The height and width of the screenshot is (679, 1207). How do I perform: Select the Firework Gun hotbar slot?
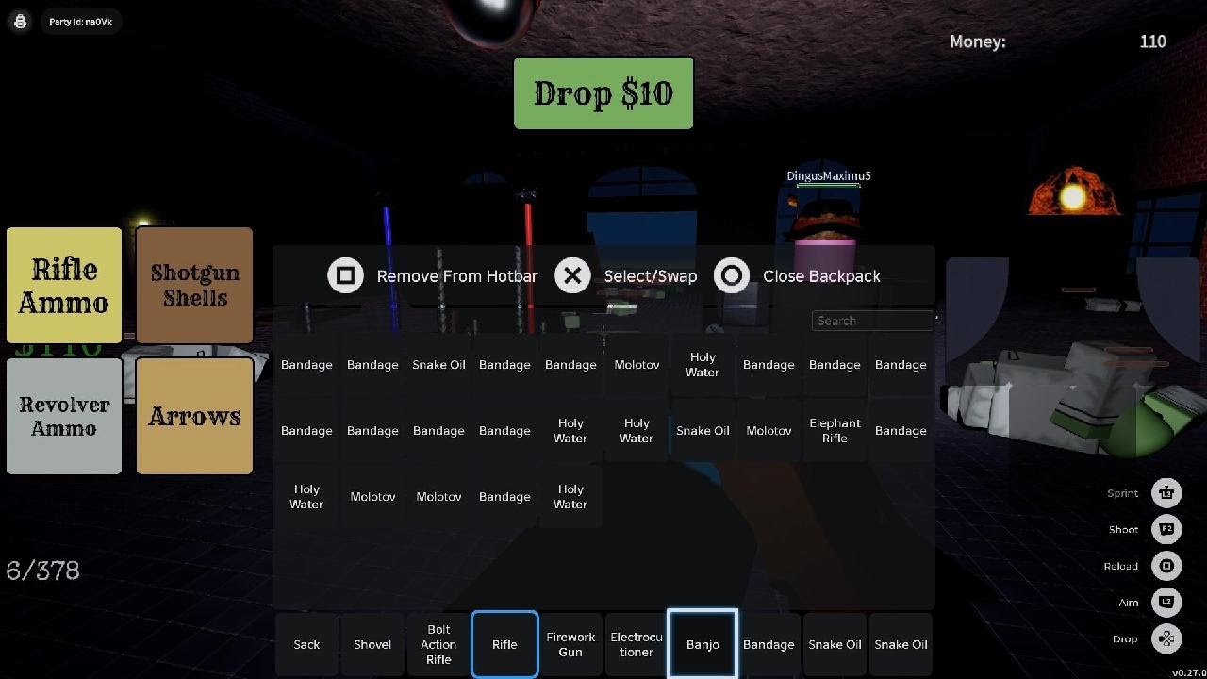click(570, 644)
